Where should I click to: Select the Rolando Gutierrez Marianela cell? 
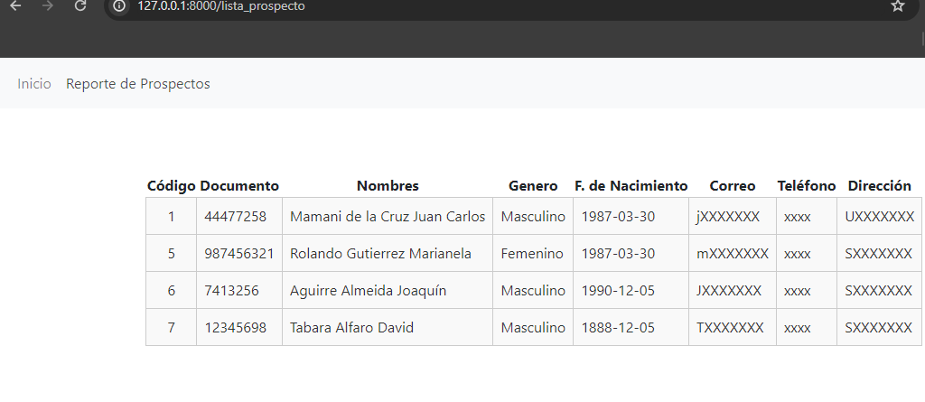coord(388,254)
